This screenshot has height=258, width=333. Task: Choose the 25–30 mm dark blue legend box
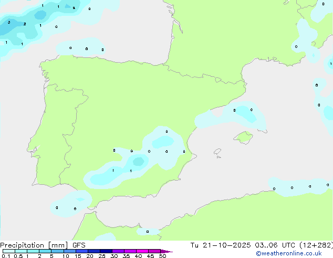pyautogui.click(x=106, y=251)
